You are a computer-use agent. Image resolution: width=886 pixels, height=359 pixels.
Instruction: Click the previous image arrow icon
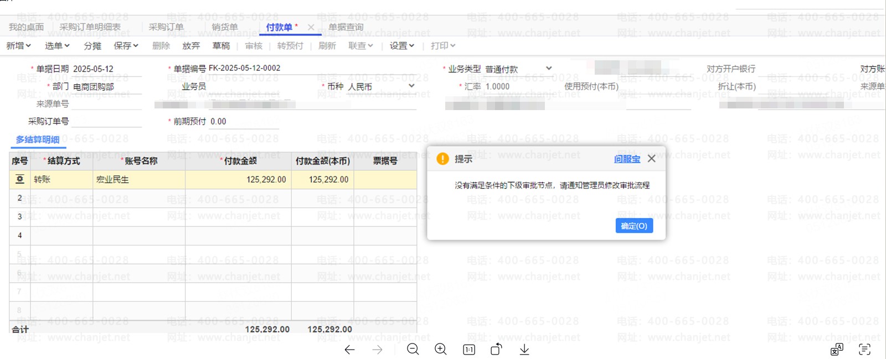[x=349, y=350]
